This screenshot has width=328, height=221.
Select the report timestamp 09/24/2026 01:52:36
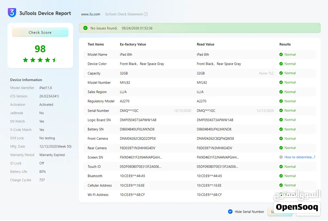[137, 28]
